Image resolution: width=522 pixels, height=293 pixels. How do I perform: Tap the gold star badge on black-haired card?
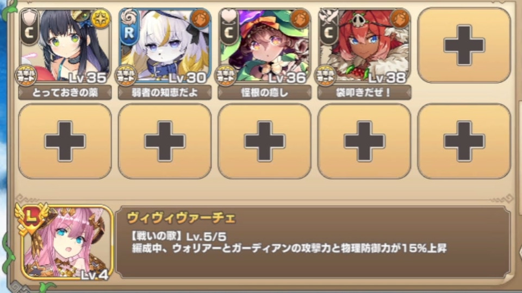click(x=101, y=20)
